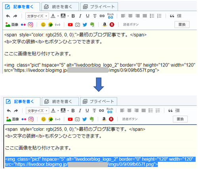198x169 pixels.
Task: Insert Twitter embed in top editor
Action: click(85, 25)
